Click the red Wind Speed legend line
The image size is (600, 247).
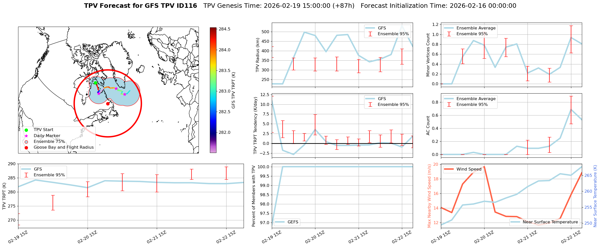449,169
